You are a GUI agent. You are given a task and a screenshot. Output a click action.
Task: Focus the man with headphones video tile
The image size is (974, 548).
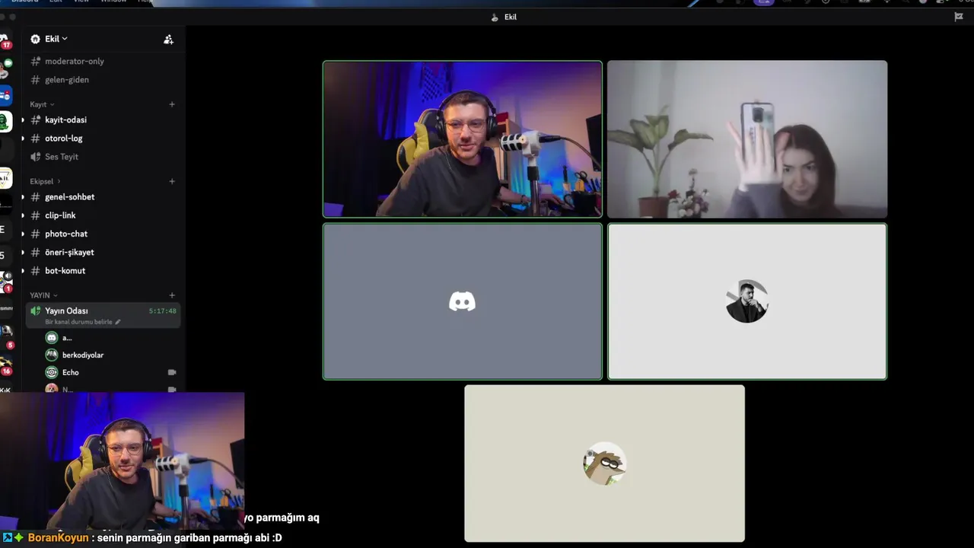coord(463,139)
